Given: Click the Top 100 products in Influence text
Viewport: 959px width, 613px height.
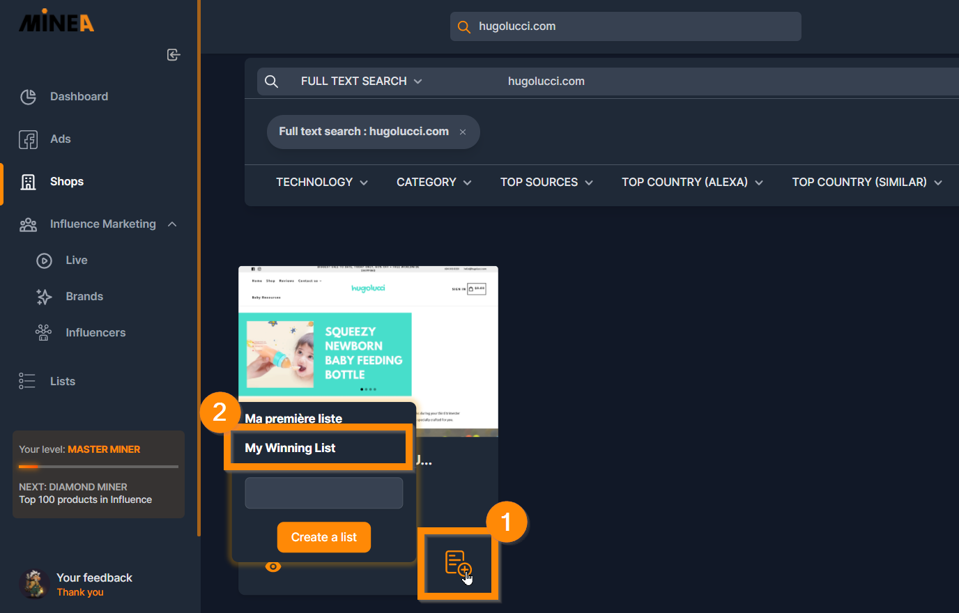Looking at the screenshot, I should tap(85, 499).
